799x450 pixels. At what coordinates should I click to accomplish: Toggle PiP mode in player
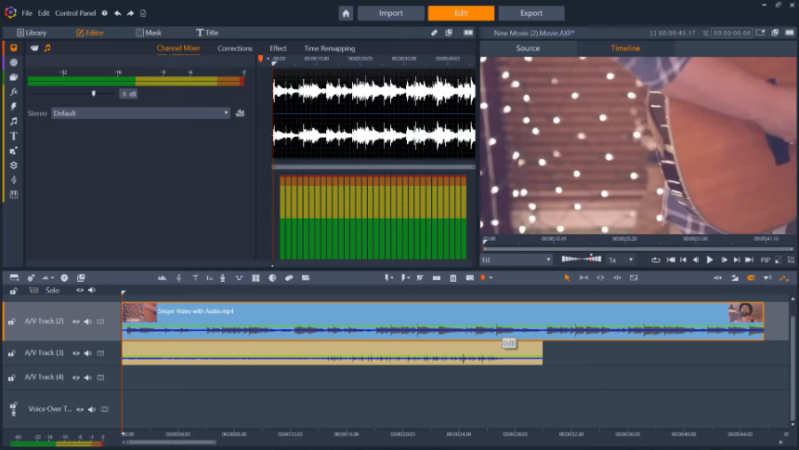[766, 259]
